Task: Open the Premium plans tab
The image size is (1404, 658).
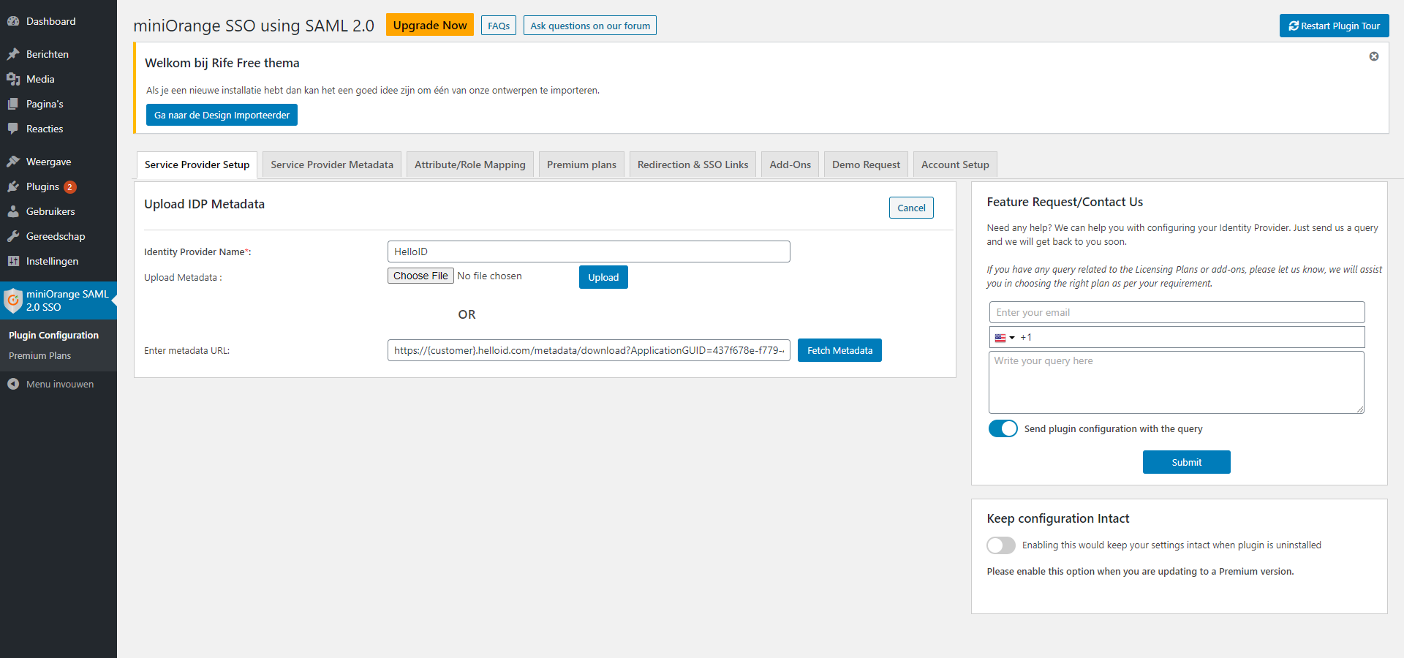Action: (581, 164)
